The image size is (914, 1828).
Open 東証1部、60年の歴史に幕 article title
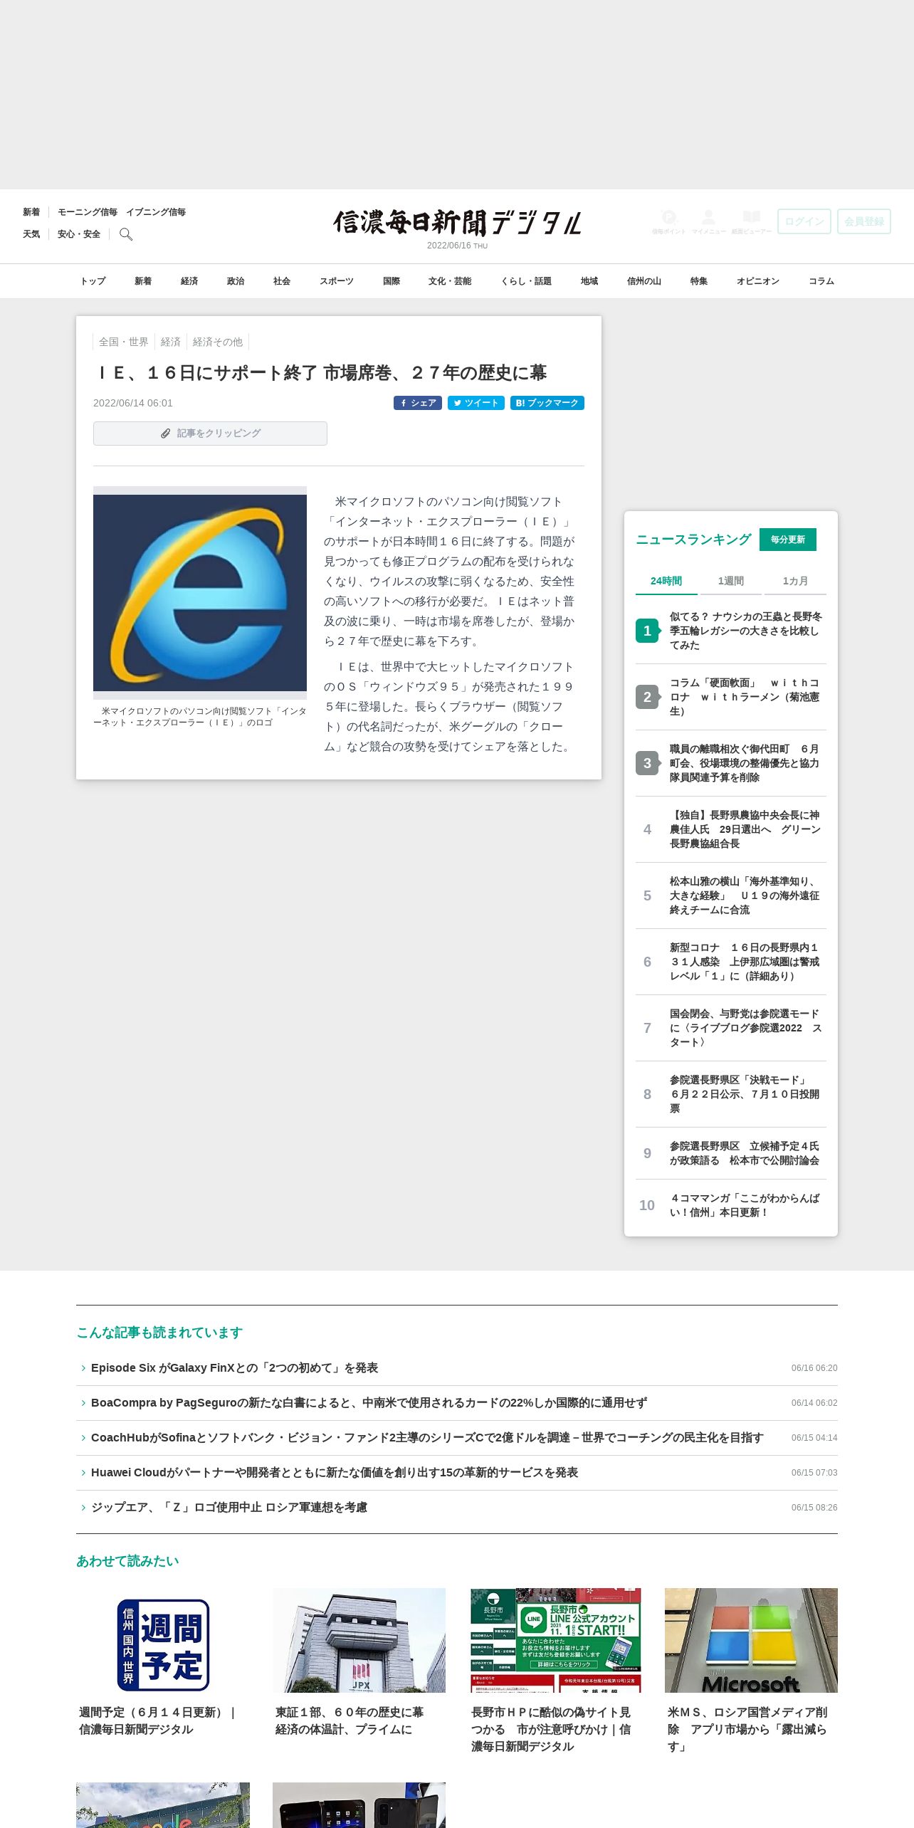350,1721
